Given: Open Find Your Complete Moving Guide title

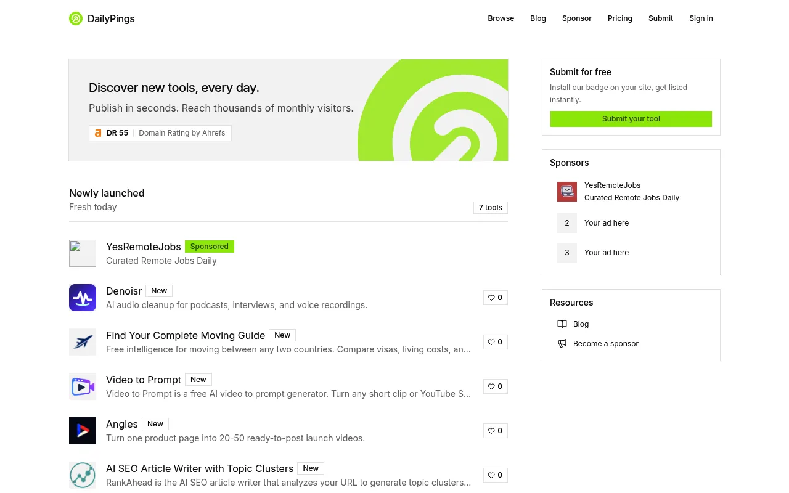Looking at the screenshot, I should pyautogui.click(x=186, y=335).
